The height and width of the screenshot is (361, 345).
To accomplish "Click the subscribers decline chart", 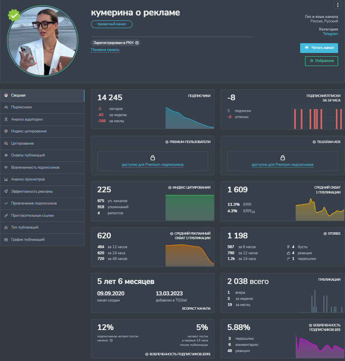I will coord(190,118).
